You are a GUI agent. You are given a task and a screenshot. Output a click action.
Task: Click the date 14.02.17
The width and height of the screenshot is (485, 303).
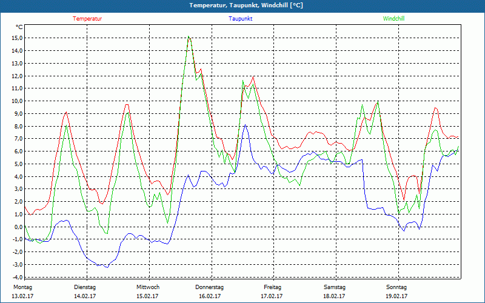point(85,296)
